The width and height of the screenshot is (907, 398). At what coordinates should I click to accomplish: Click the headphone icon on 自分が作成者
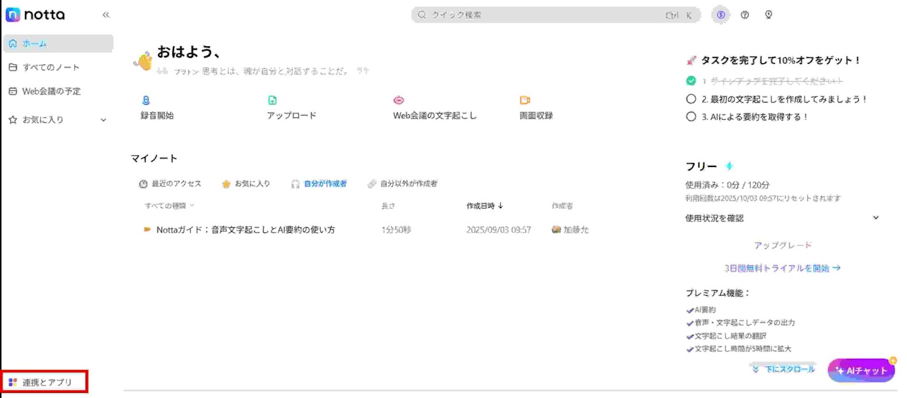295,184
